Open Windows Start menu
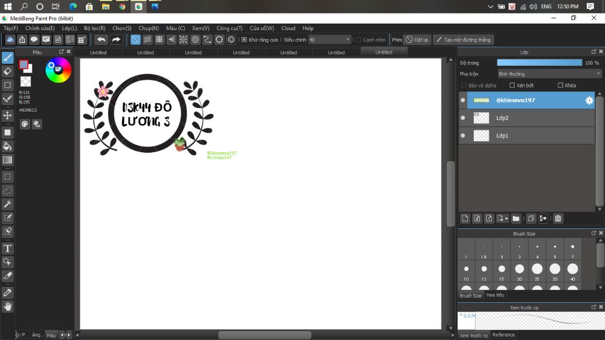Image resolution: width=605 pixels, height=340 pixels. [8, 6]
